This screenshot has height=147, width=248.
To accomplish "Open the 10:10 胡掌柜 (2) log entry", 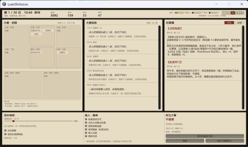I will click(x=122, y=32).
